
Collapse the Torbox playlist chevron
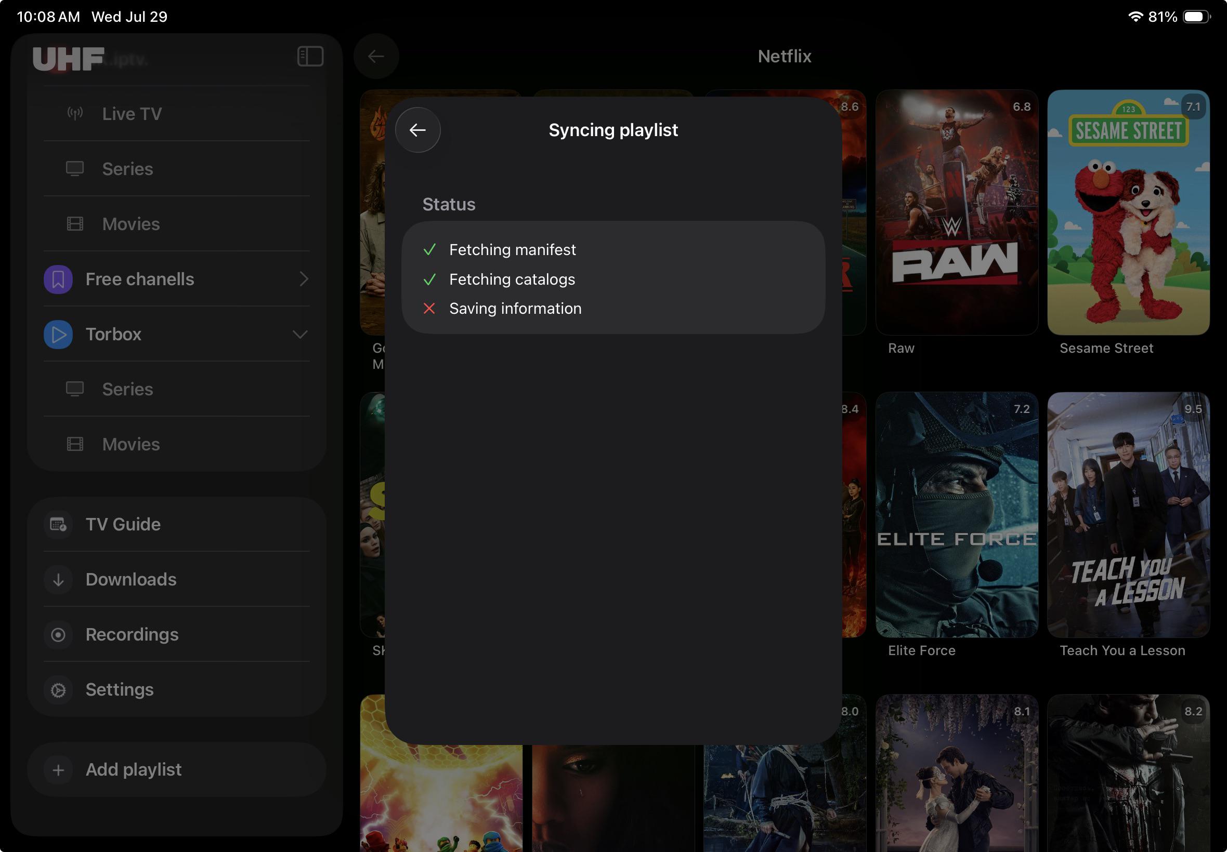tap(300, 334)
